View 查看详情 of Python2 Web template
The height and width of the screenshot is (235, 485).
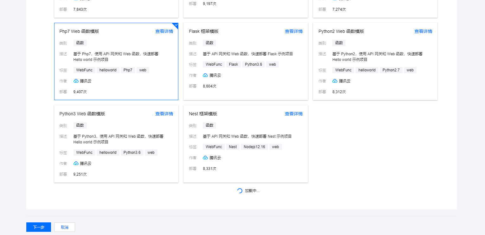point(423,31)
